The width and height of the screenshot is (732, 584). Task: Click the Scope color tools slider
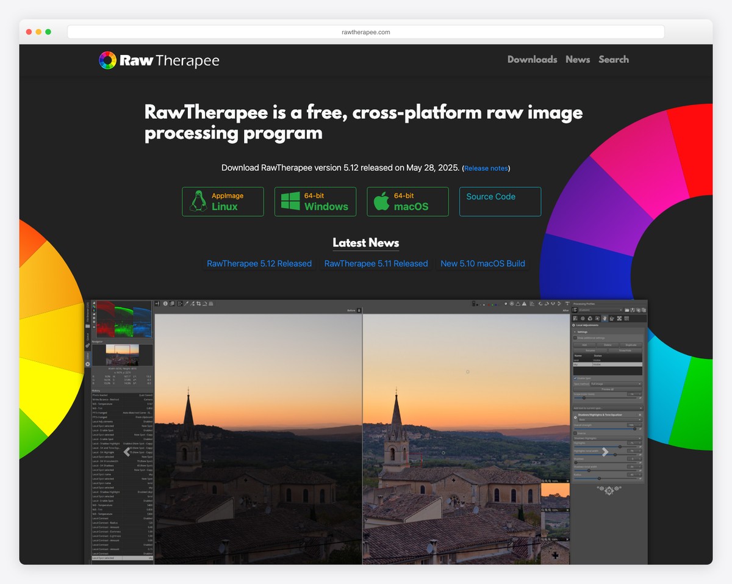click(583, 398)
